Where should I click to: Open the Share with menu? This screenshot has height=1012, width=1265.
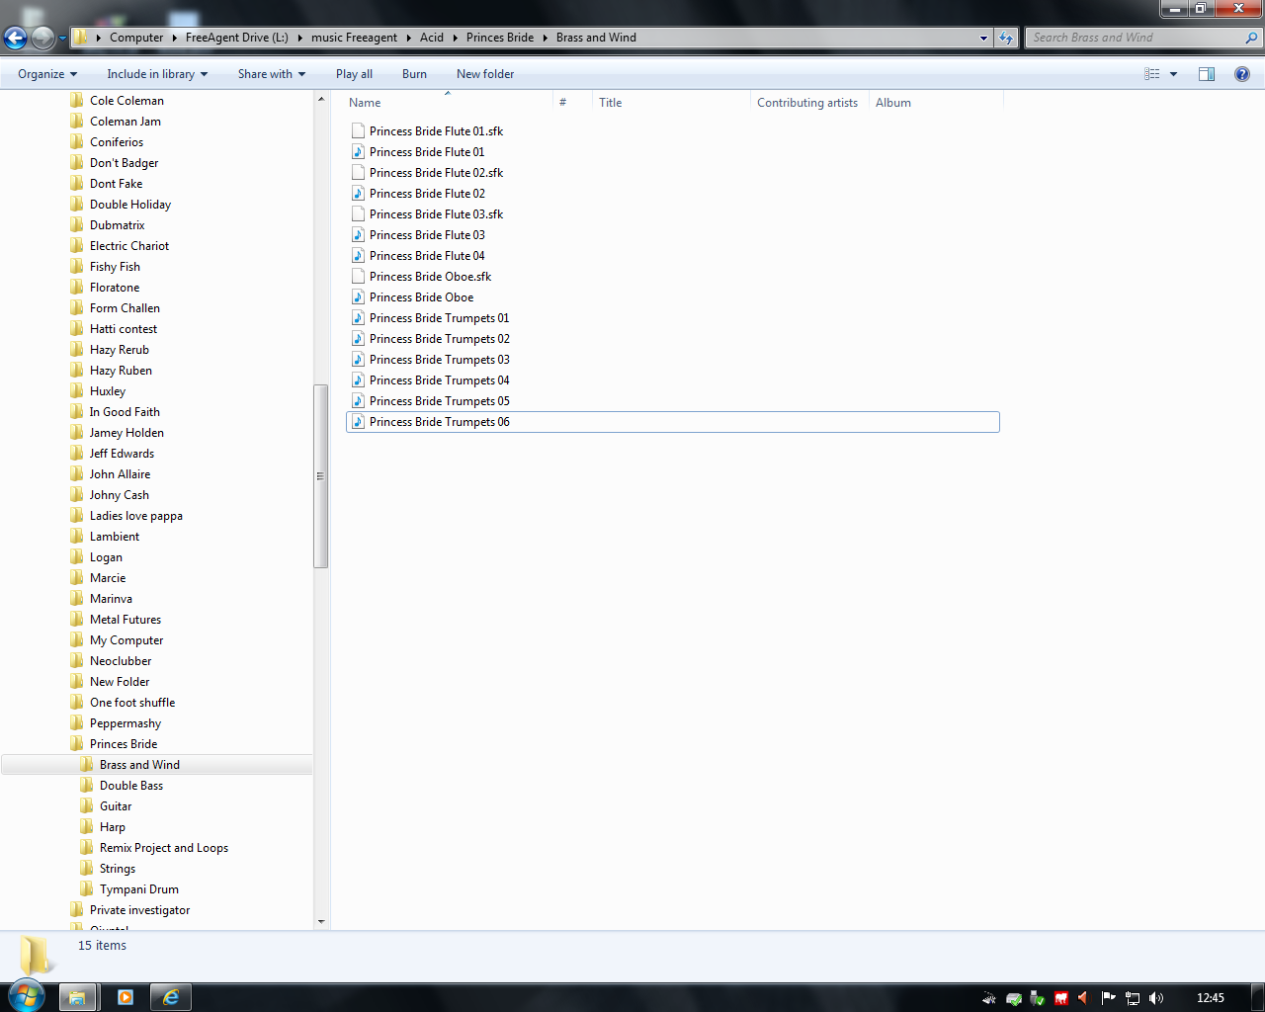click(271, 74)
